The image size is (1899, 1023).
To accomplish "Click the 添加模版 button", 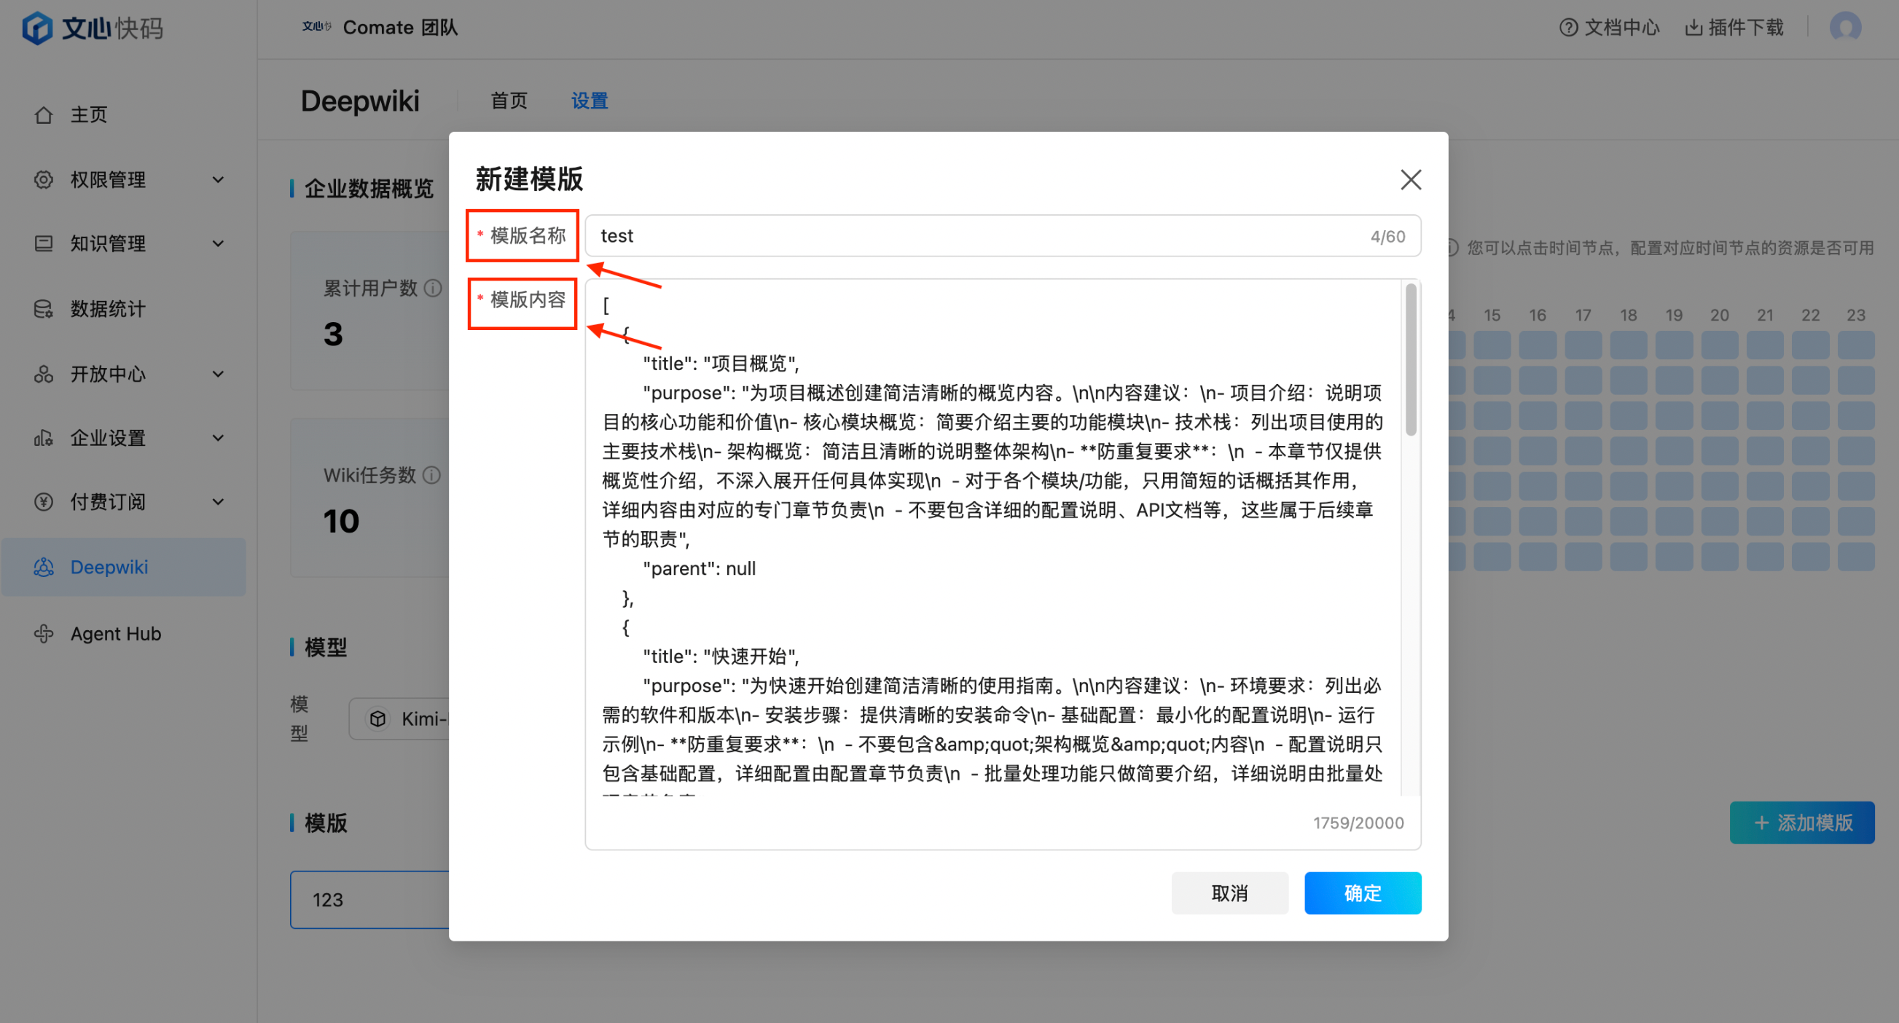I will (1801, 823).
